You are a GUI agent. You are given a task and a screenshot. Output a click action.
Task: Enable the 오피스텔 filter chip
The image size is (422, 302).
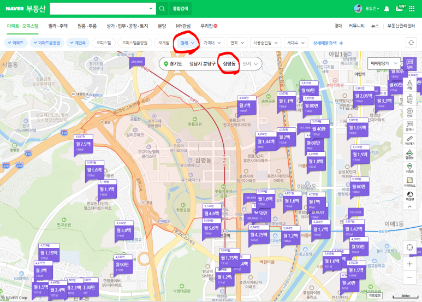pyautogui.click(x=104, y=43)
